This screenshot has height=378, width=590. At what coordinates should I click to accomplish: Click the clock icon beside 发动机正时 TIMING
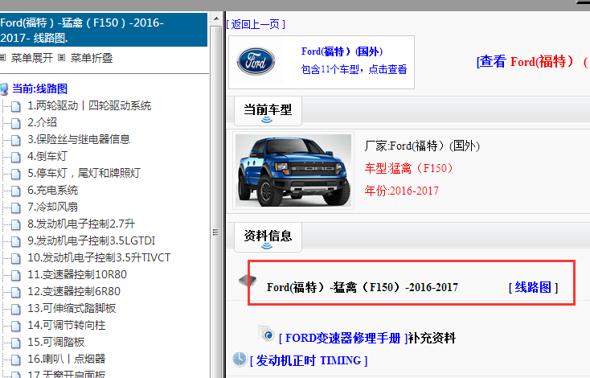240,359
